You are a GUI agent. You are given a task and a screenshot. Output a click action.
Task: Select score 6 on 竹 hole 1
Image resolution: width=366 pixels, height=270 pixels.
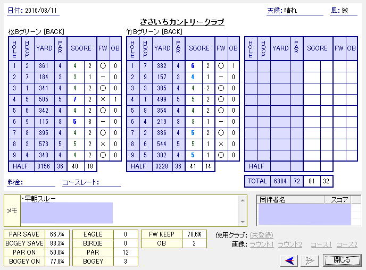tap(193, 66)
